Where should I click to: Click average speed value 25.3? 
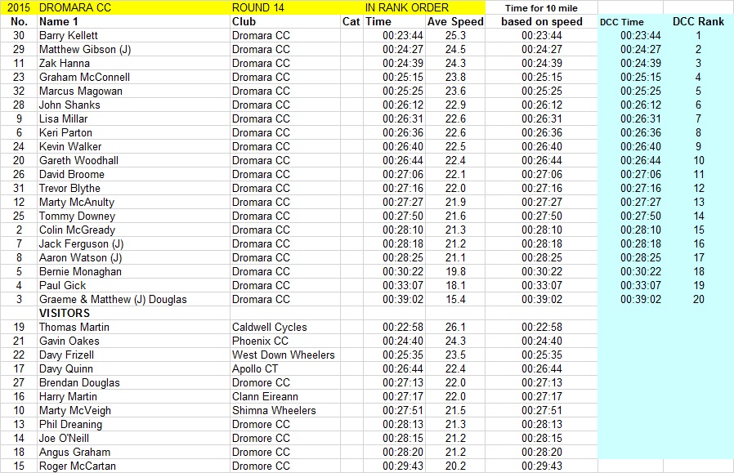click(x=455, y=36)
